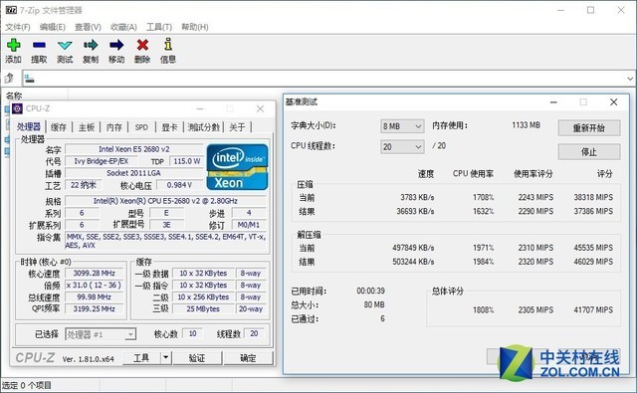
Task: Click the Copy (复制) arrow icon
Action: (91, 45)
